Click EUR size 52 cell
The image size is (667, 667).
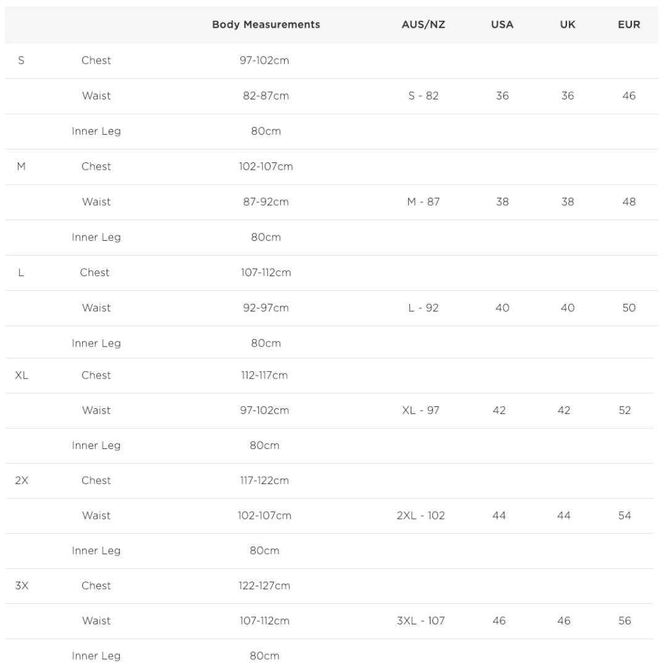click(x=624, y=411)
